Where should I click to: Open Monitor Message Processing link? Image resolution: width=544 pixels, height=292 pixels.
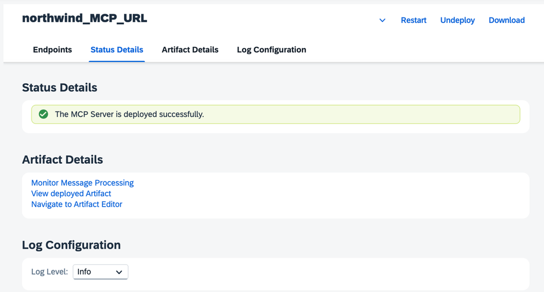pos(82,183)
